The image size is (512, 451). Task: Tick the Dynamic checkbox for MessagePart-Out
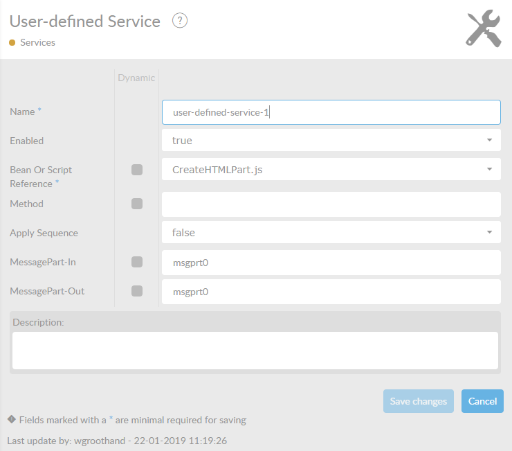coord(137,291)
